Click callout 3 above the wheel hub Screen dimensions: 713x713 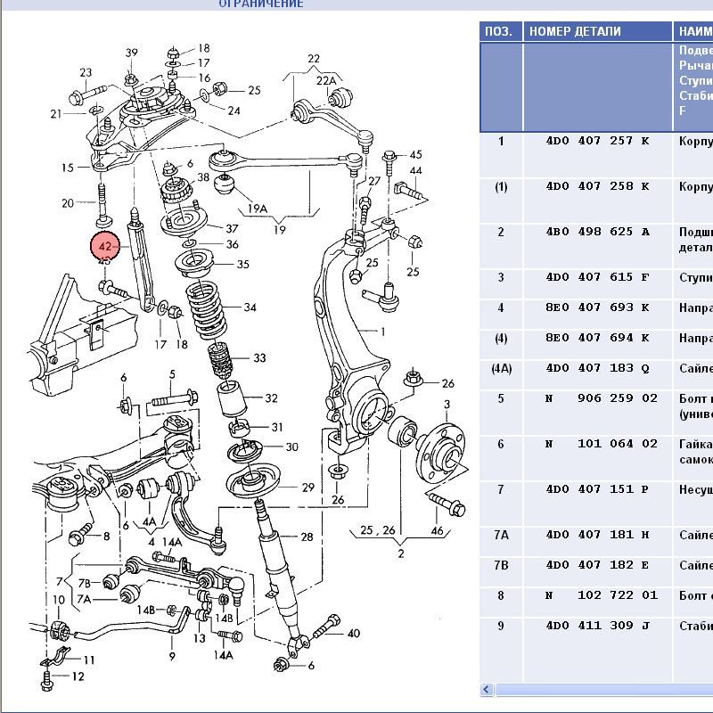pyautogui.click(x=447, y=406)
